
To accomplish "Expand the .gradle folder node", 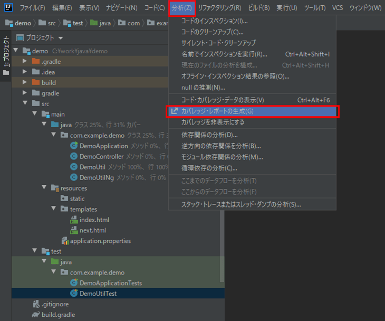I will [25, 61].
